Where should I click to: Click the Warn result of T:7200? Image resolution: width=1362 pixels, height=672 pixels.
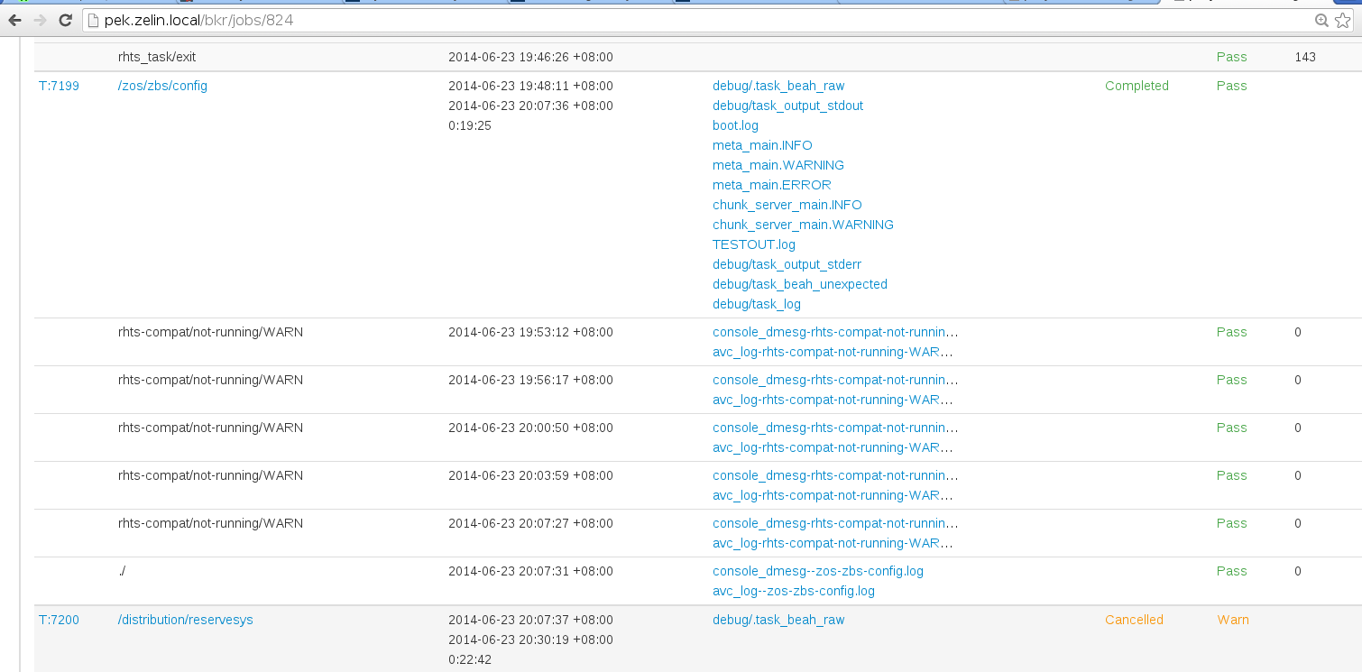(x=1233, y=620)
